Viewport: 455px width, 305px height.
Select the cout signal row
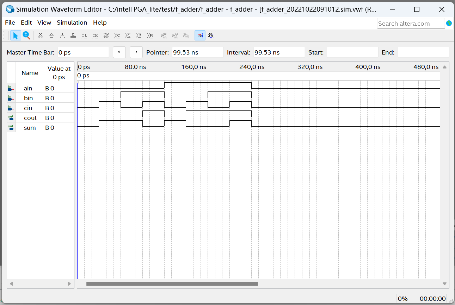tap(41, 118)
